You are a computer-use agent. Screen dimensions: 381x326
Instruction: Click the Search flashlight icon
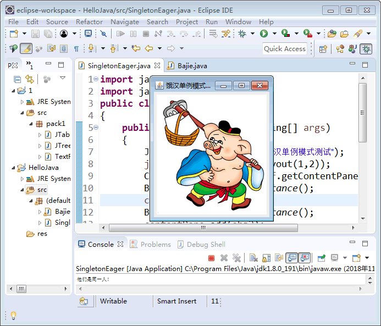tap(358, 34)
